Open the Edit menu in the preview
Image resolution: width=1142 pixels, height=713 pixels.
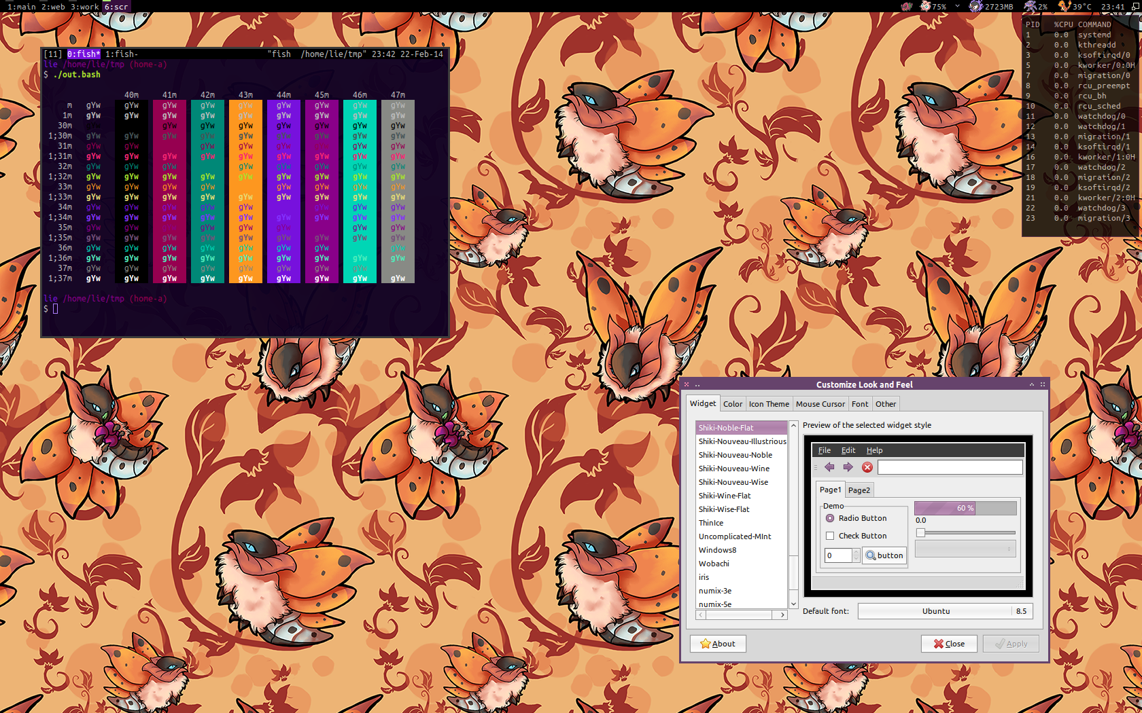pos(848,450)
